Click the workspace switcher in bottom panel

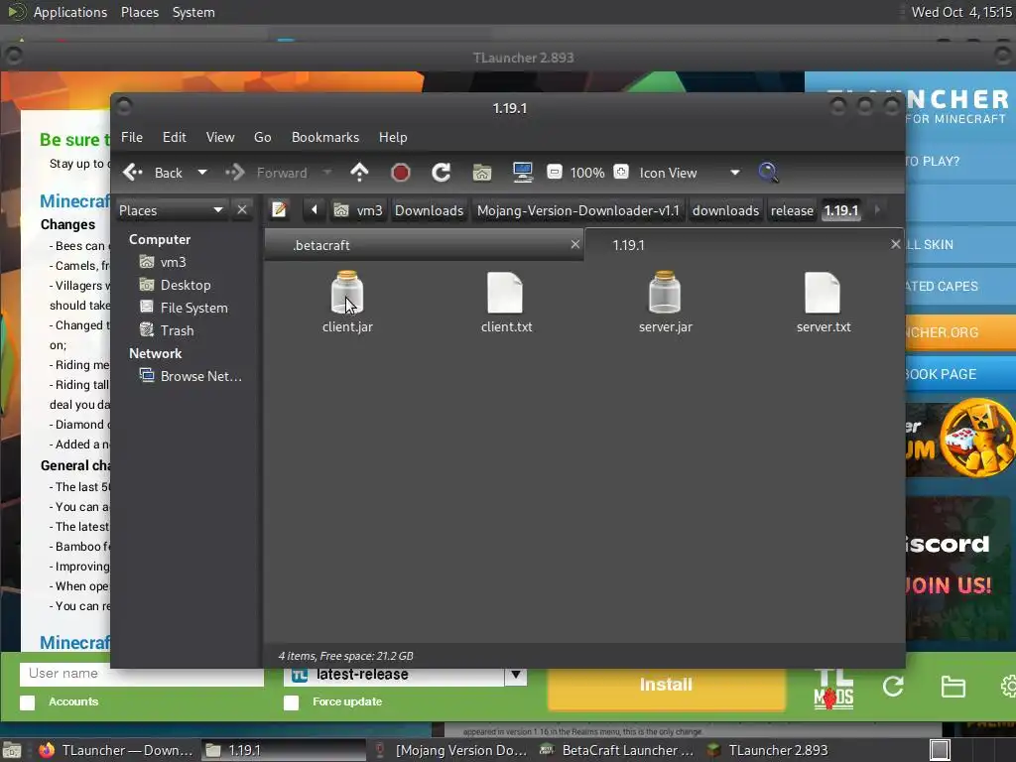pos(941,750)
